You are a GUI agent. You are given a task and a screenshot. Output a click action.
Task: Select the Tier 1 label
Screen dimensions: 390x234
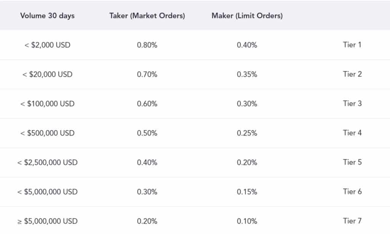(352, 45)
